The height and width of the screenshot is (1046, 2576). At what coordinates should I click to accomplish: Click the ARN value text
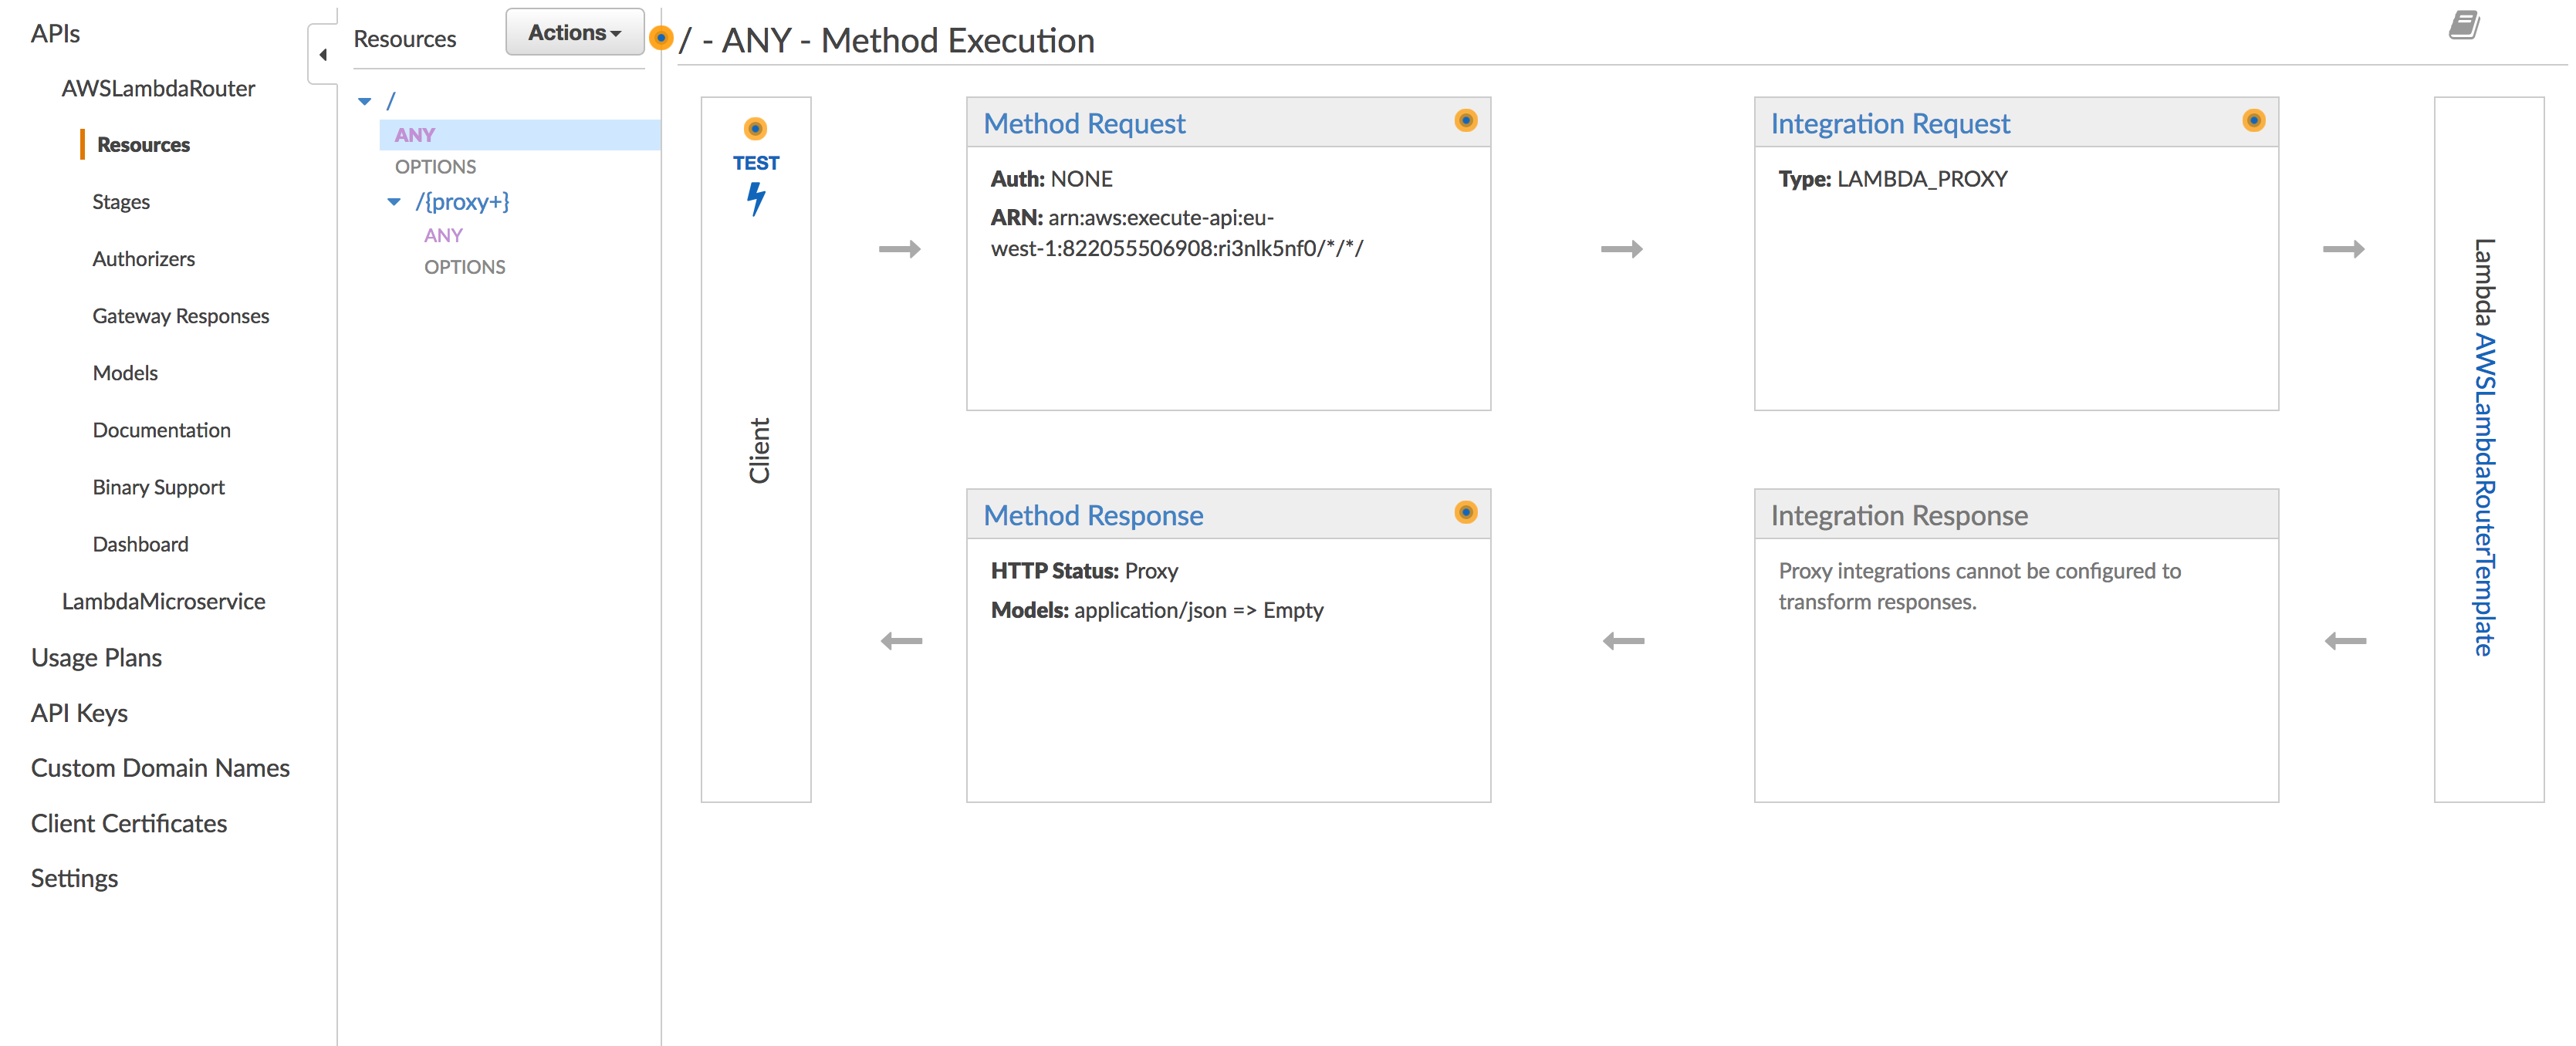pyautogui.click(x=1176, y=233)
